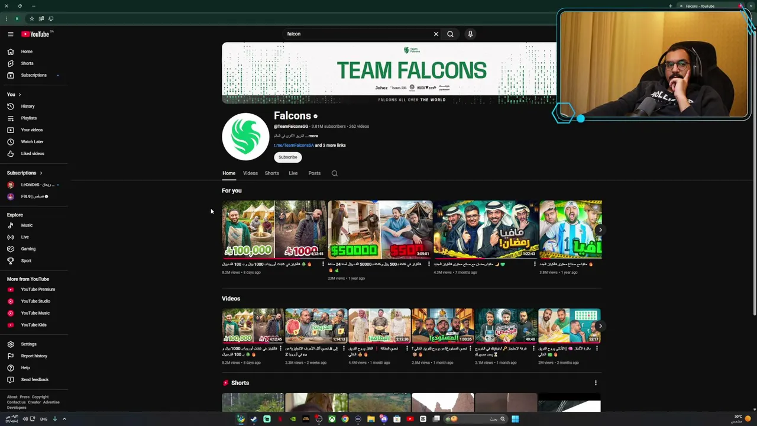This screenshot has width=757, height=426.
Task: Subscribe to the Falcons channel
Action: click(x=288, y=157)
